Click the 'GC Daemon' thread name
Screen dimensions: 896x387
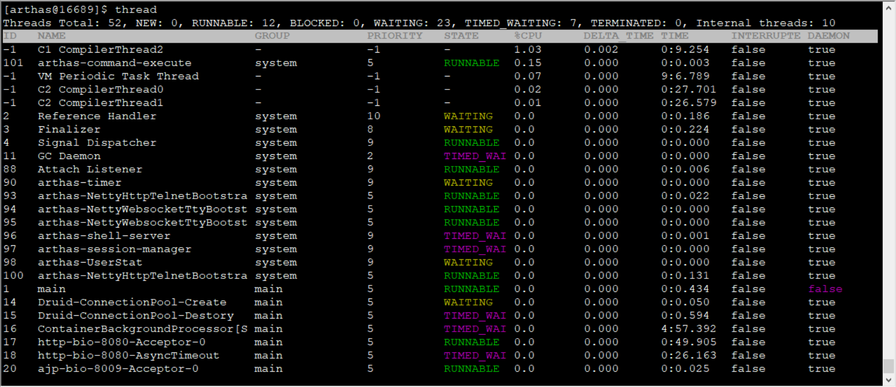pyautogui.click(x=69, y=156)
